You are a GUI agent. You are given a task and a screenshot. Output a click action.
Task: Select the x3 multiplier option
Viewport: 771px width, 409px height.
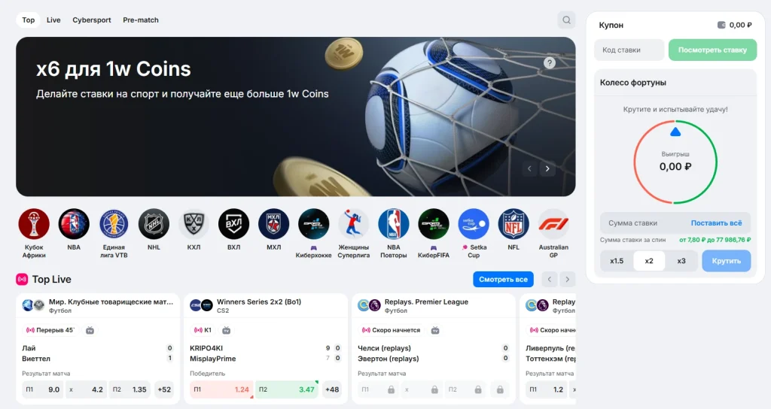681,261
